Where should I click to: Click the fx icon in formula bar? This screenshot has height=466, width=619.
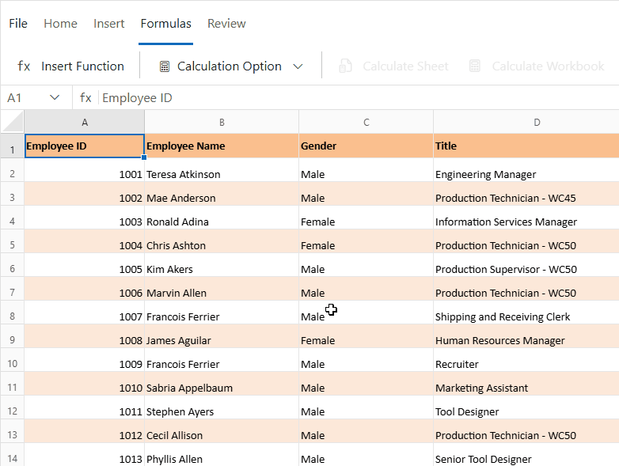[85, 97]
